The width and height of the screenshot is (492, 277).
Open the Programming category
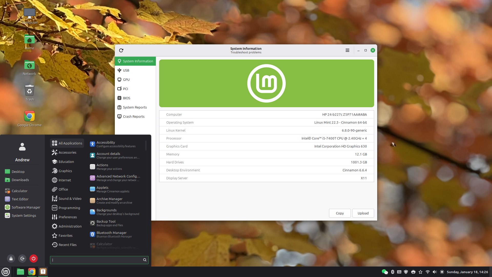tap(67, 208)
